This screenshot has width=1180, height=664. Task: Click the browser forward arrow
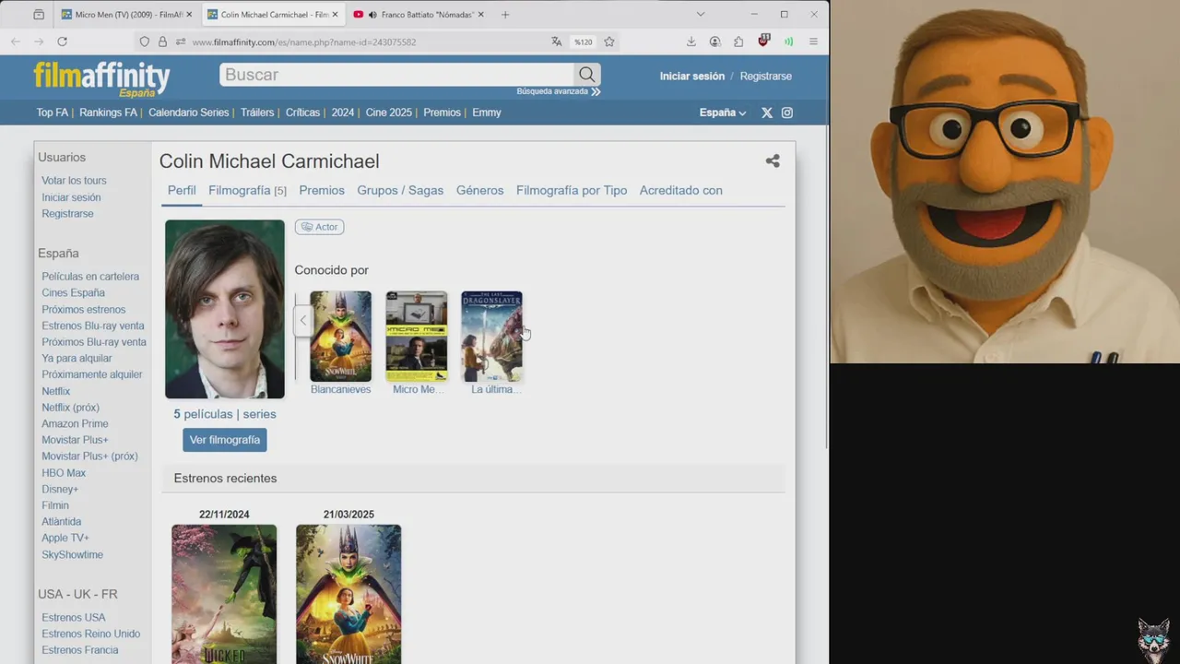(x=39, y=41)
